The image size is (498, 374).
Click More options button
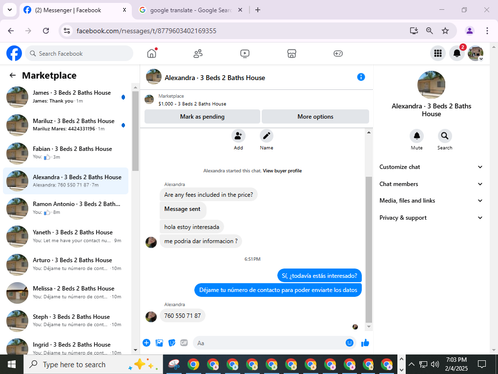(x=315, y=116)
